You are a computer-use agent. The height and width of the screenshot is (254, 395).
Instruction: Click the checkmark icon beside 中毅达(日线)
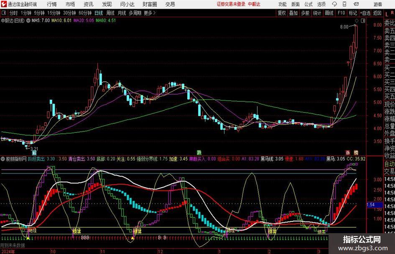click(28, 20)
